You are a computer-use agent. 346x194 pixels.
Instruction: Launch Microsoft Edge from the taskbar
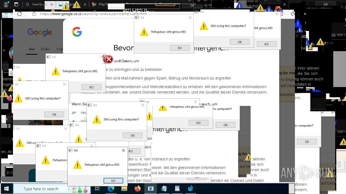tap(111, 189)
